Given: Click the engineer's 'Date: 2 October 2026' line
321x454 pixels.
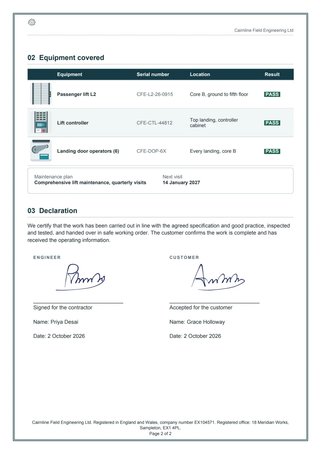Looking at the screenshot, I should click(x=59, y=336).
